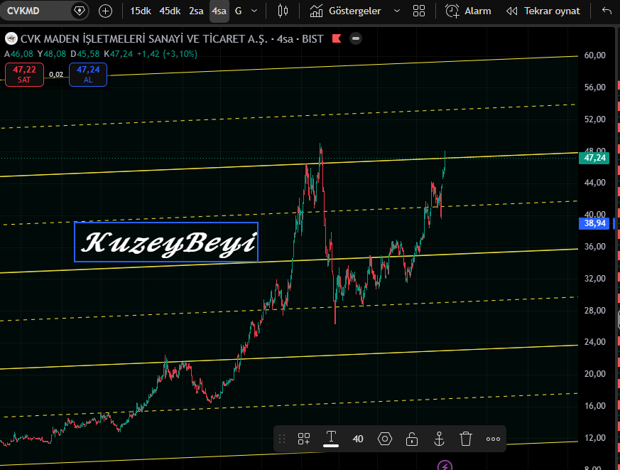Click the 16,00 price axis label
The image size is (620, 470).
click(x=594, y=405)
